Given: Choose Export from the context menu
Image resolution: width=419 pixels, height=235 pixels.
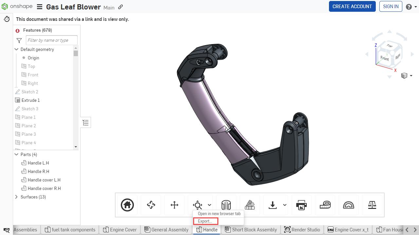Looking at the screenshot, I should click(x=205, y=221).
